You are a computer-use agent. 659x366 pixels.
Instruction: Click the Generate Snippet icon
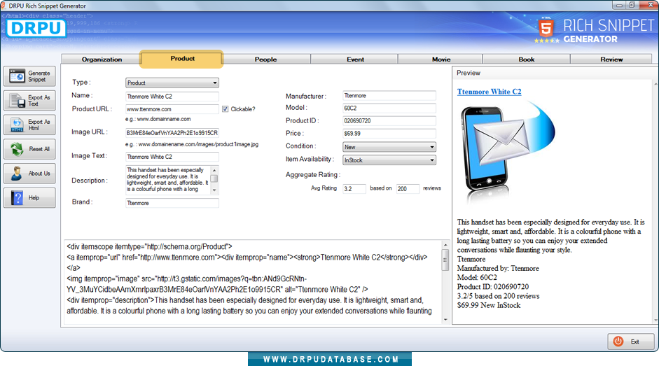17,76
